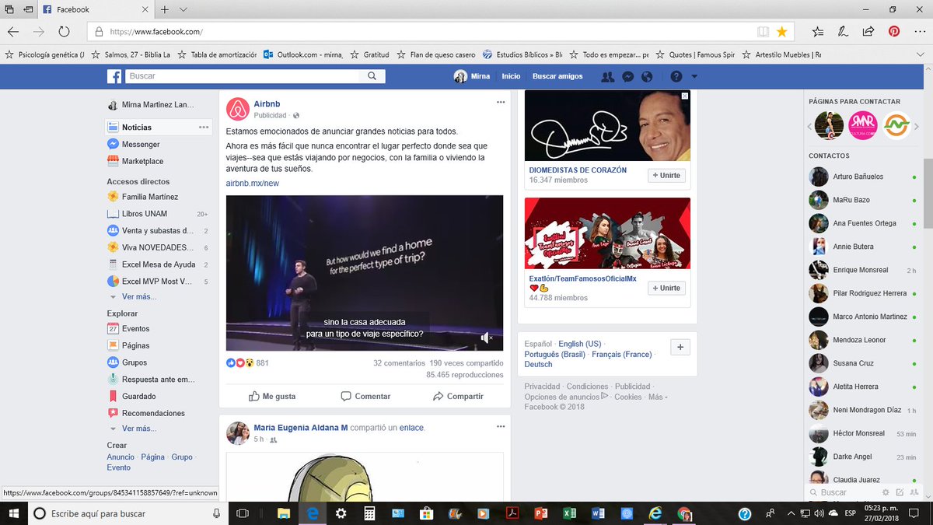The image size is (933, 525).
Task: Click the browser Refresh button
Action: point(64,32)
